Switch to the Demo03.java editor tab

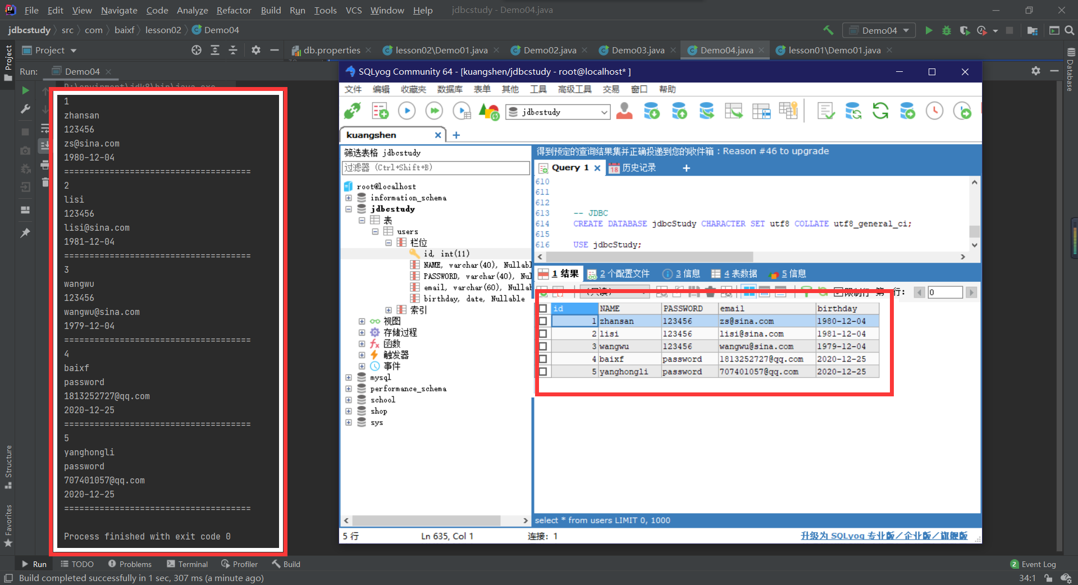638,50
